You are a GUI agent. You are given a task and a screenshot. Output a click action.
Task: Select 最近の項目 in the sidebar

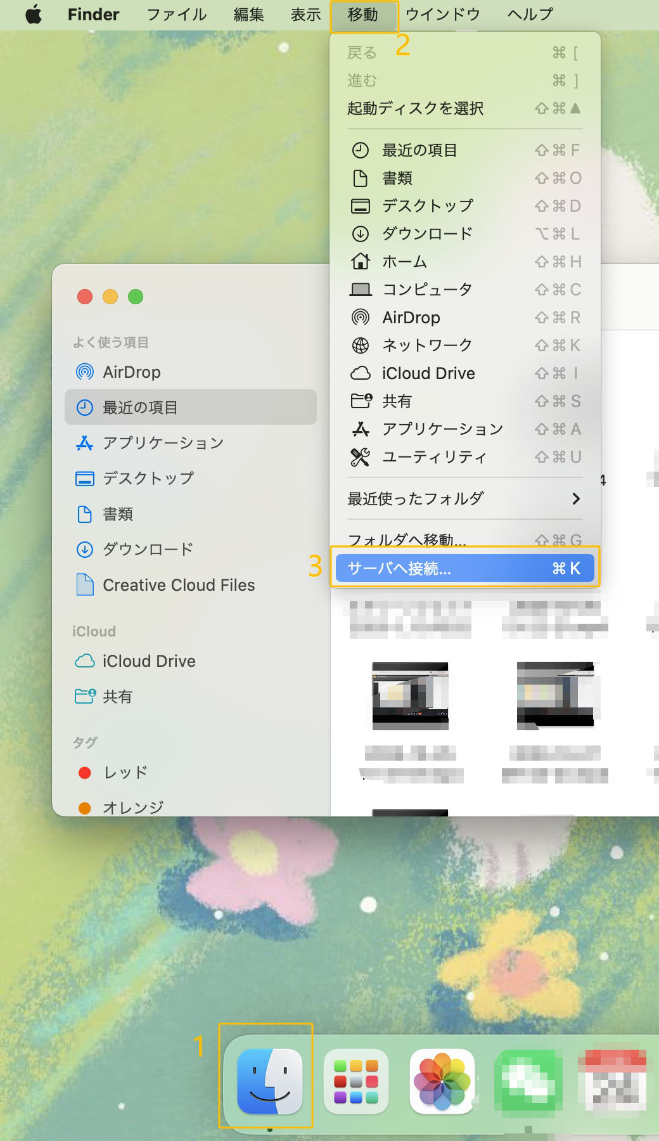click(x=191, y=407)
